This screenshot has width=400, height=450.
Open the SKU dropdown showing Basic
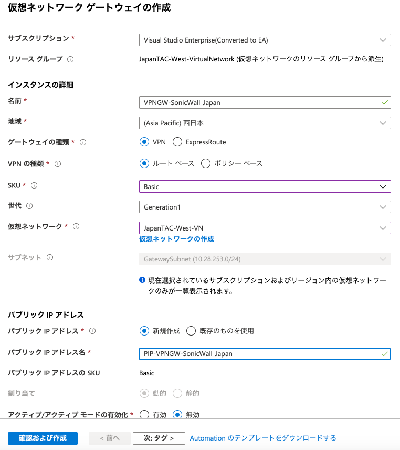[x=265, y=186]
